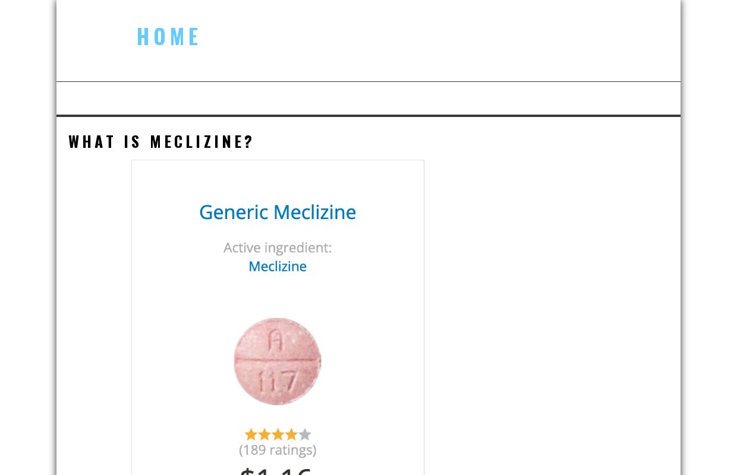This screenshot has width=737, height=475.
Task: Select the first orange rating star
Action: pyautogui.click(x=250, y=434)
